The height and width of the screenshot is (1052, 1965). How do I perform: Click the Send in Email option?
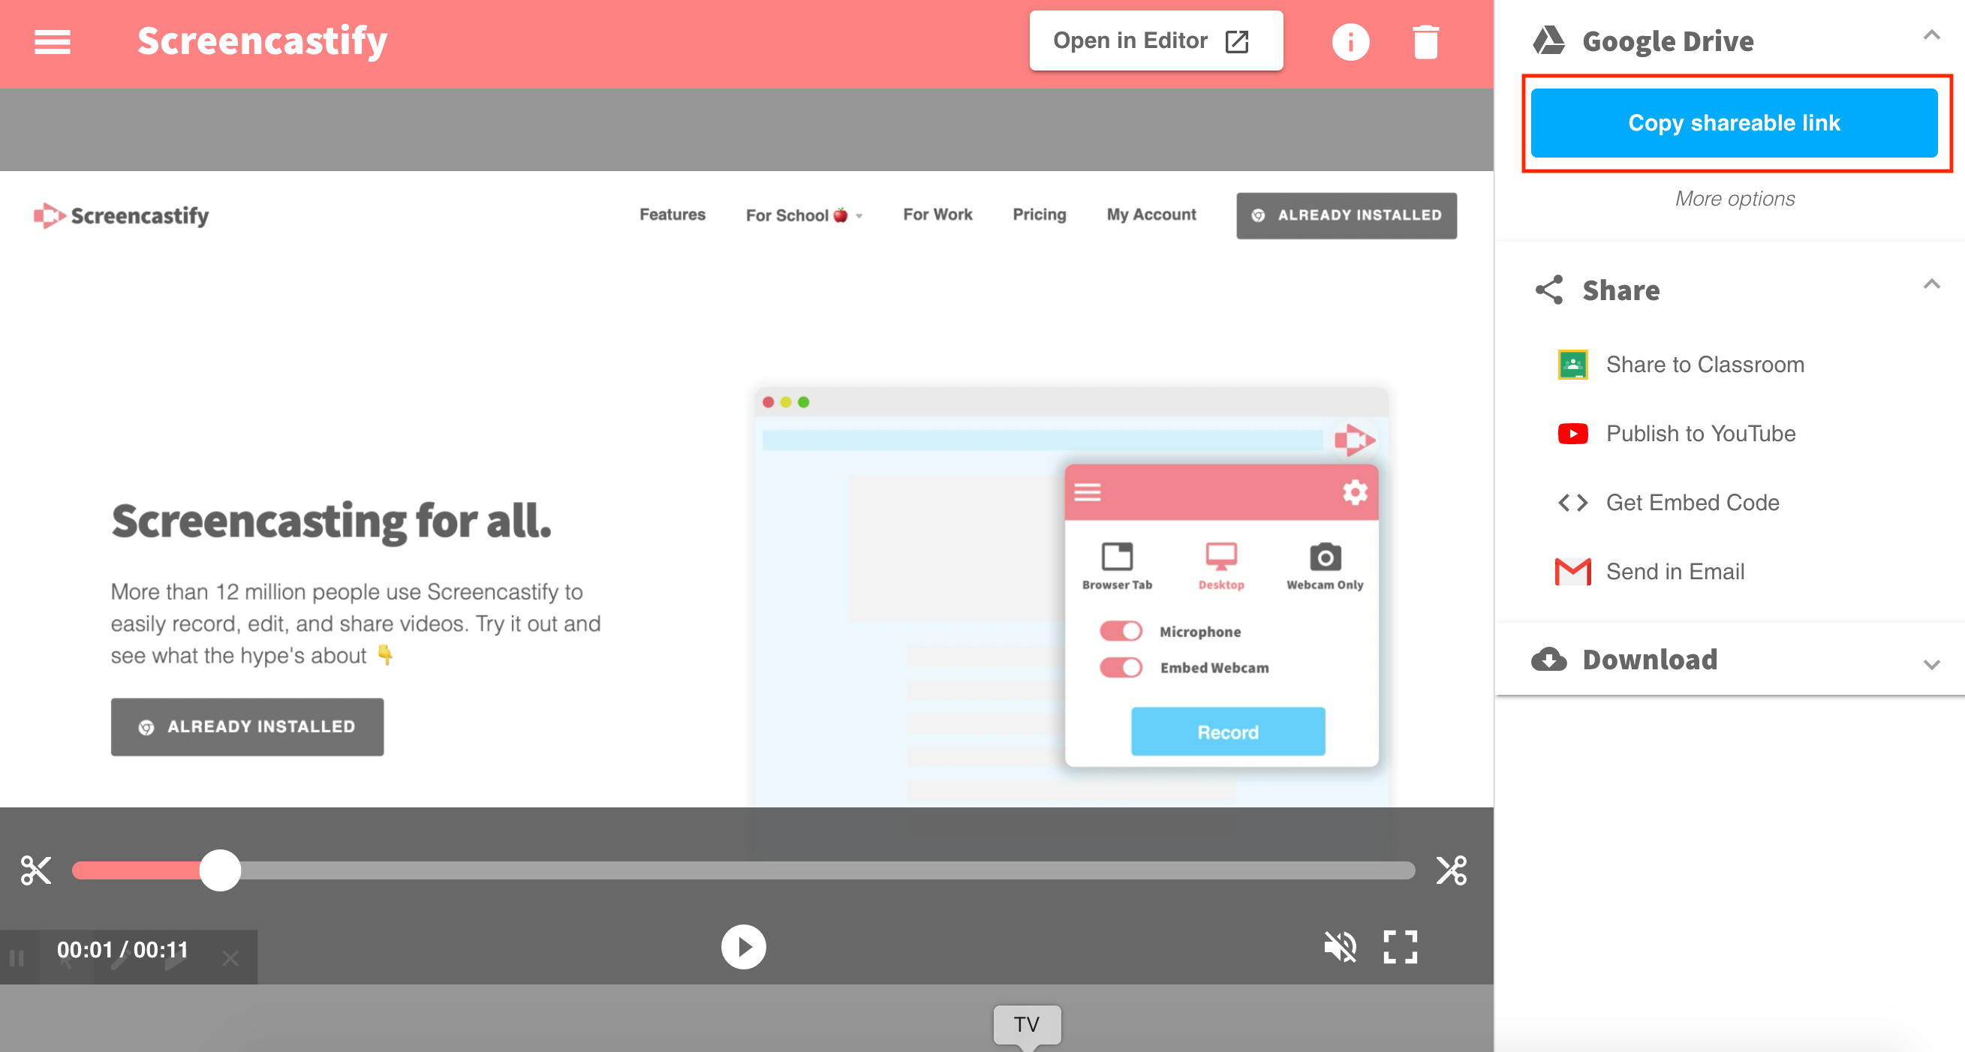point(1675,572)
